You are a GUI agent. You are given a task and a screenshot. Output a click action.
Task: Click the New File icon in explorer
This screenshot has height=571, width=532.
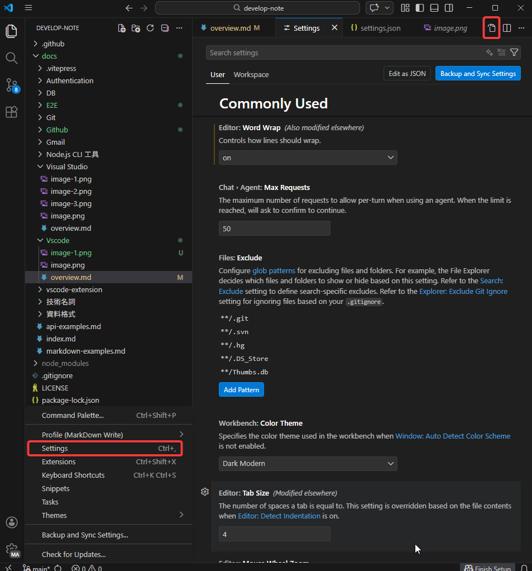pyautogui.click(x=122, y=28)
